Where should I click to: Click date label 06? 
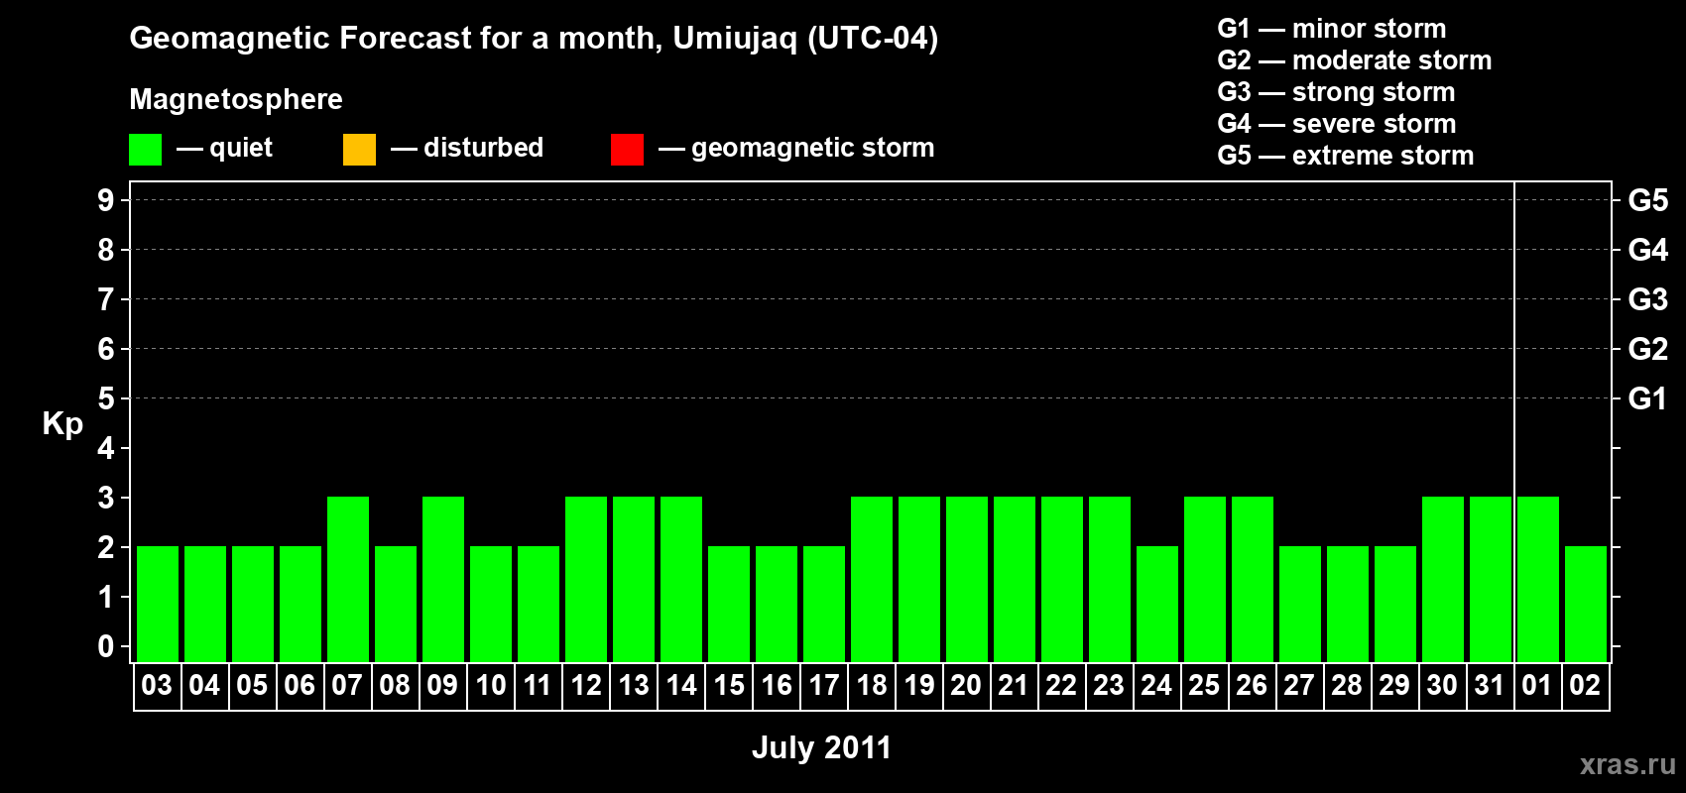[x=300, y=685]
